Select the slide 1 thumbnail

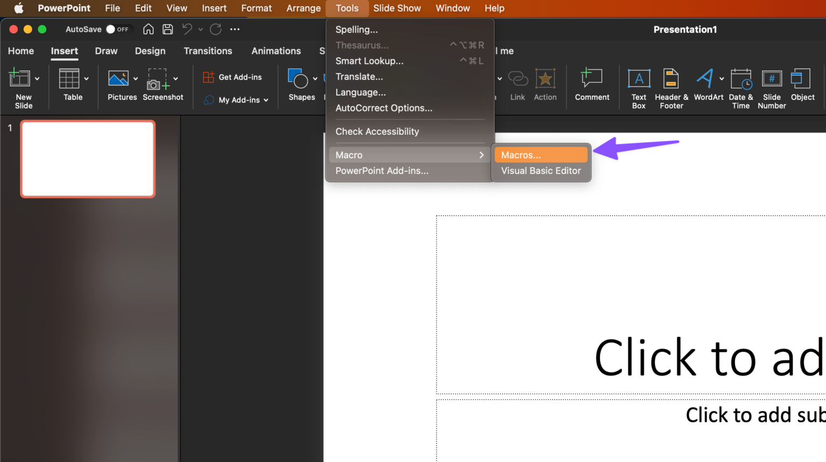tap(88, 158)
